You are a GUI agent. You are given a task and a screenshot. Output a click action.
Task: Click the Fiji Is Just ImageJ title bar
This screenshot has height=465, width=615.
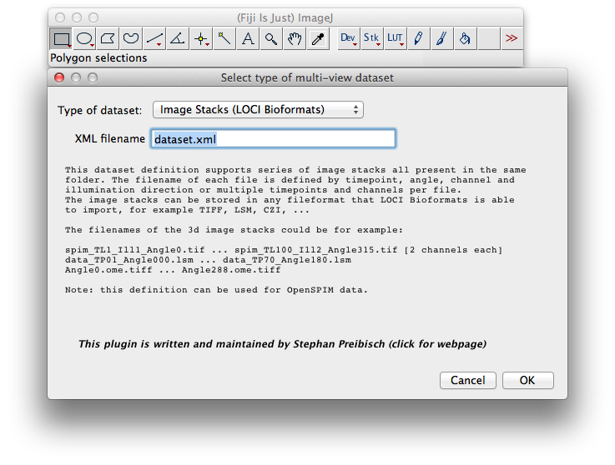pos(285,17)
